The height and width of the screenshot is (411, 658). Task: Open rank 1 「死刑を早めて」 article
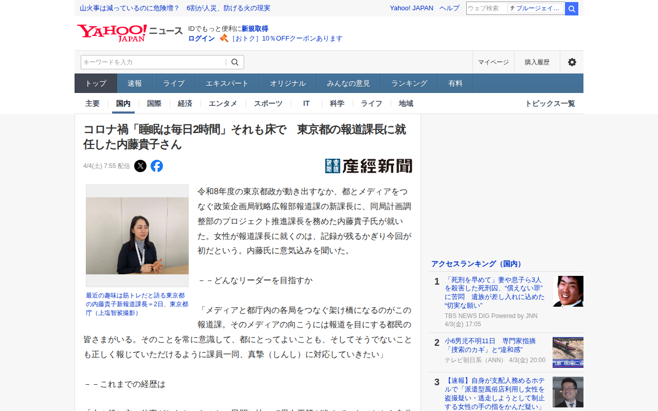495,293
